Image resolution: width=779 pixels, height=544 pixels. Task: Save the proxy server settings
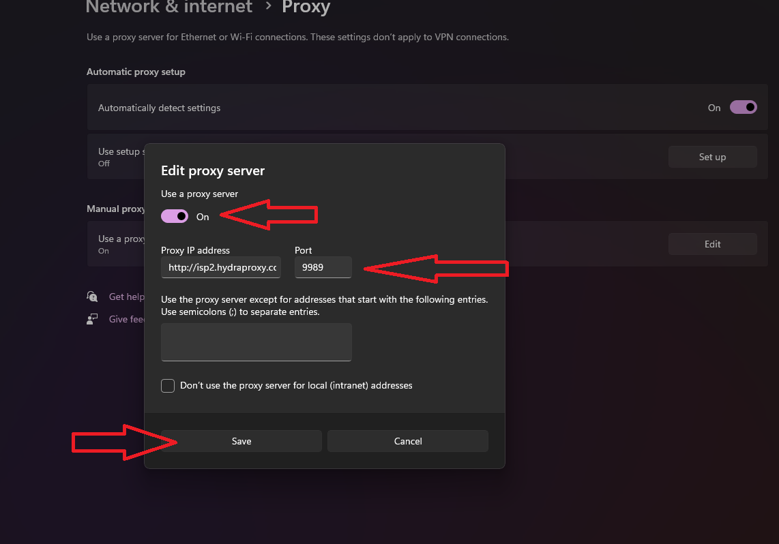point(241,440)
